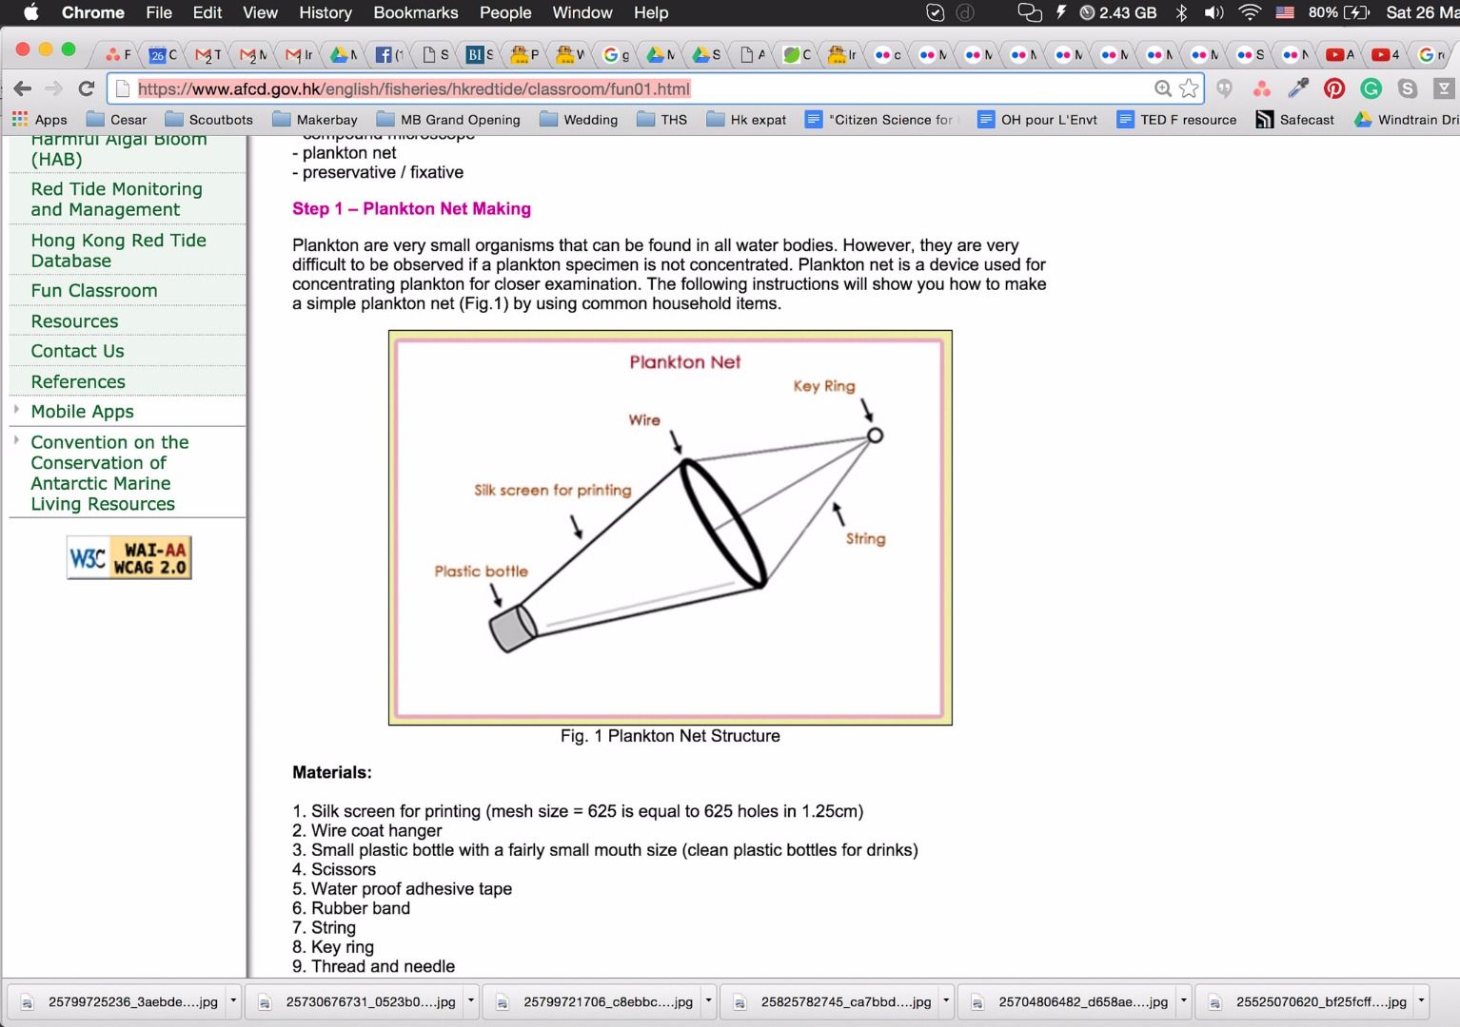Open the Wi-Fi status menu
This screenshot has width=1460, height=1027.
[1249, 12]
